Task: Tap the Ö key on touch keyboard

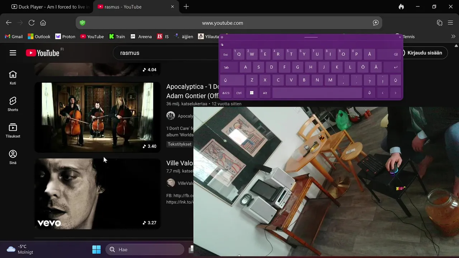Action: point(363,67)
